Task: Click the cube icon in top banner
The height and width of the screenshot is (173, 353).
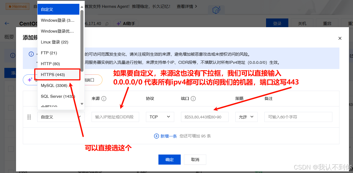Action: point(216,10)
